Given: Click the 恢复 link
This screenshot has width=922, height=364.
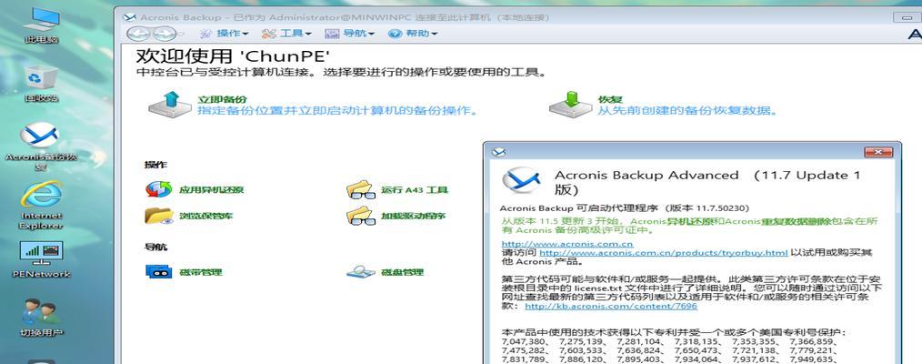Looking at the screenshot, I should click(610, 99).
